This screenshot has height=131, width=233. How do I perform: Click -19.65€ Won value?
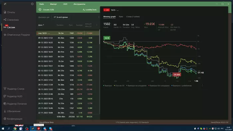tap(149, 24)
